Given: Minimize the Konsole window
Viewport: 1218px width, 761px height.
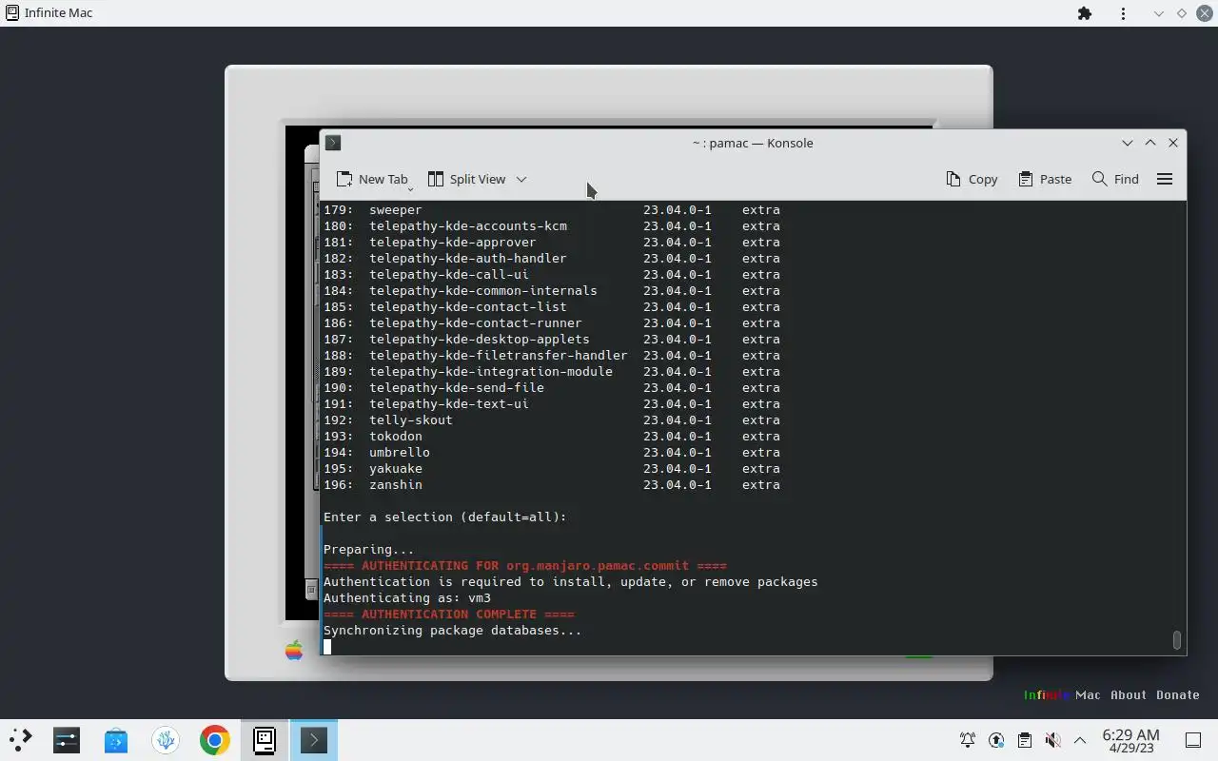Looking at the screenshot, I should point(1128,143).
